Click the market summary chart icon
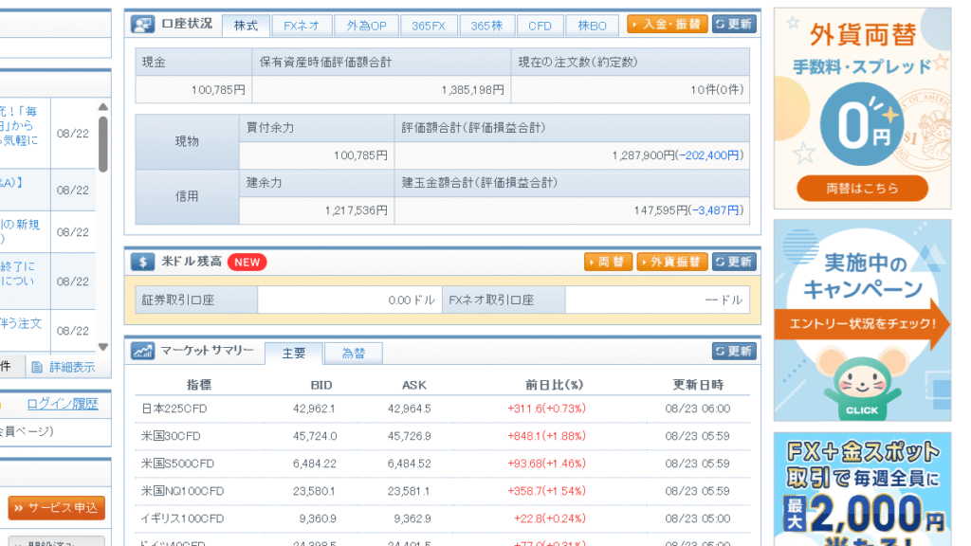This screenshot has width=971, height=546. tap(142, 351)
